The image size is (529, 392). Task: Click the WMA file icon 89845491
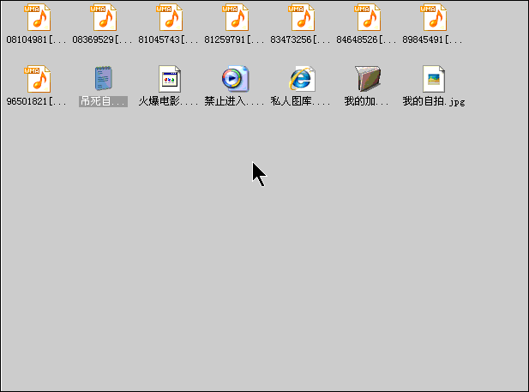pyautogui.click(x=434, y=17)
